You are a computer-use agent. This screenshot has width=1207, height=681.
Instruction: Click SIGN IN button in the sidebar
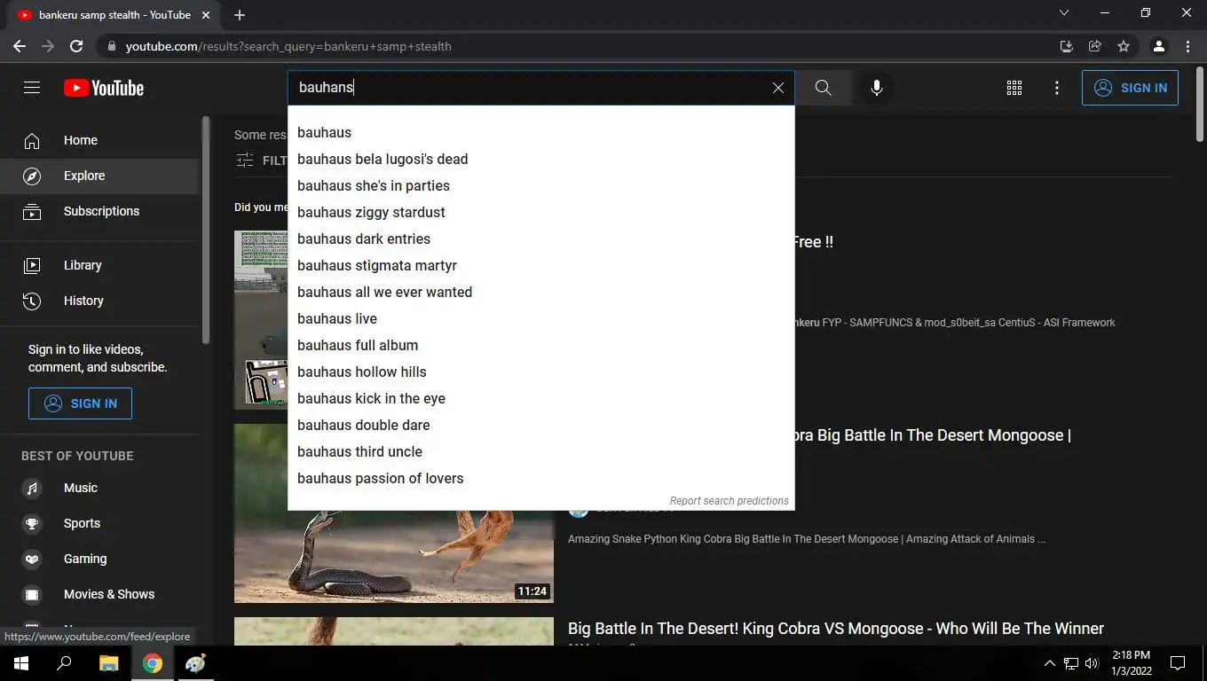click(80, 403)
